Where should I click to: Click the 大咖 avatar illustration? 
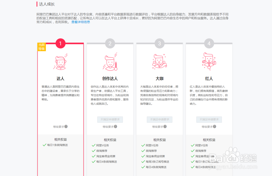click(x=159, y=62)
